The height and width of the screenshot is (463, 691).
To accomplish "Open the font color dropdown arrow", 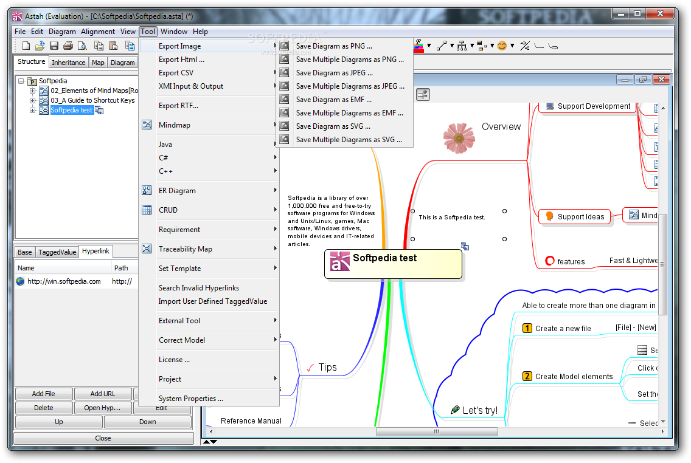I will click(429, 46).
